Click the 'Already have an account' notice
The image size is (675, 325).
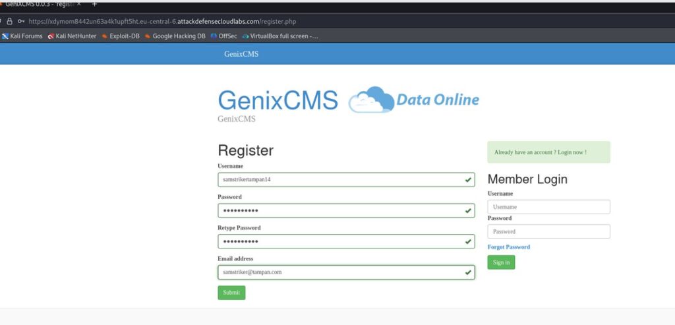548,152
